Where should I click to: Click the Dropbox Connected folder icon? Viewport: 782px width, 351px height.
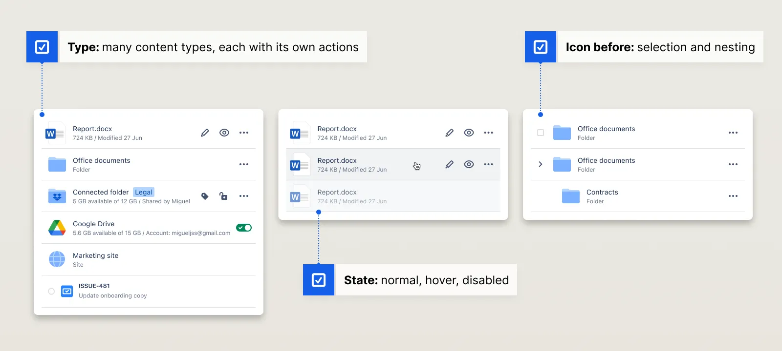point(57,196)
